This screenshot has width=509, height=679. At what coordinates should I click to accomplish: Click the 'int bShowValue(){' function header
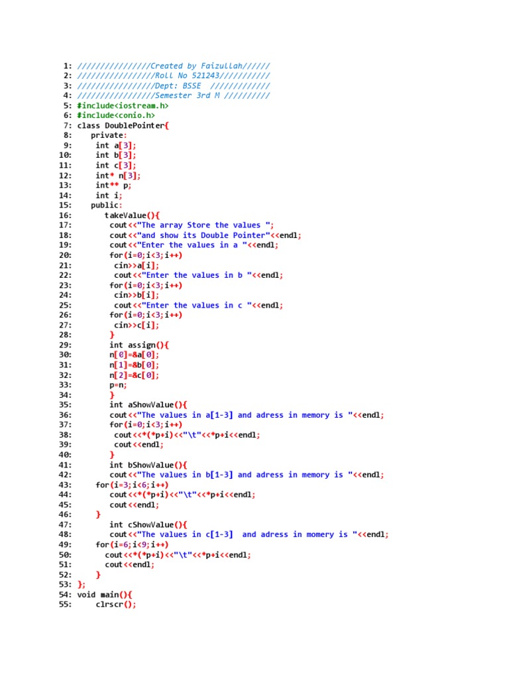tap(148, 465)
